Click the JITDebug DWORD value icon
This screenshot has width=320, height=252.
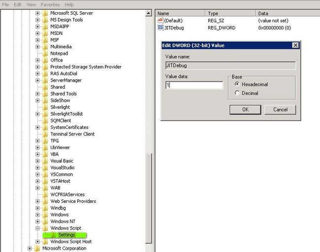pos(160,28)
